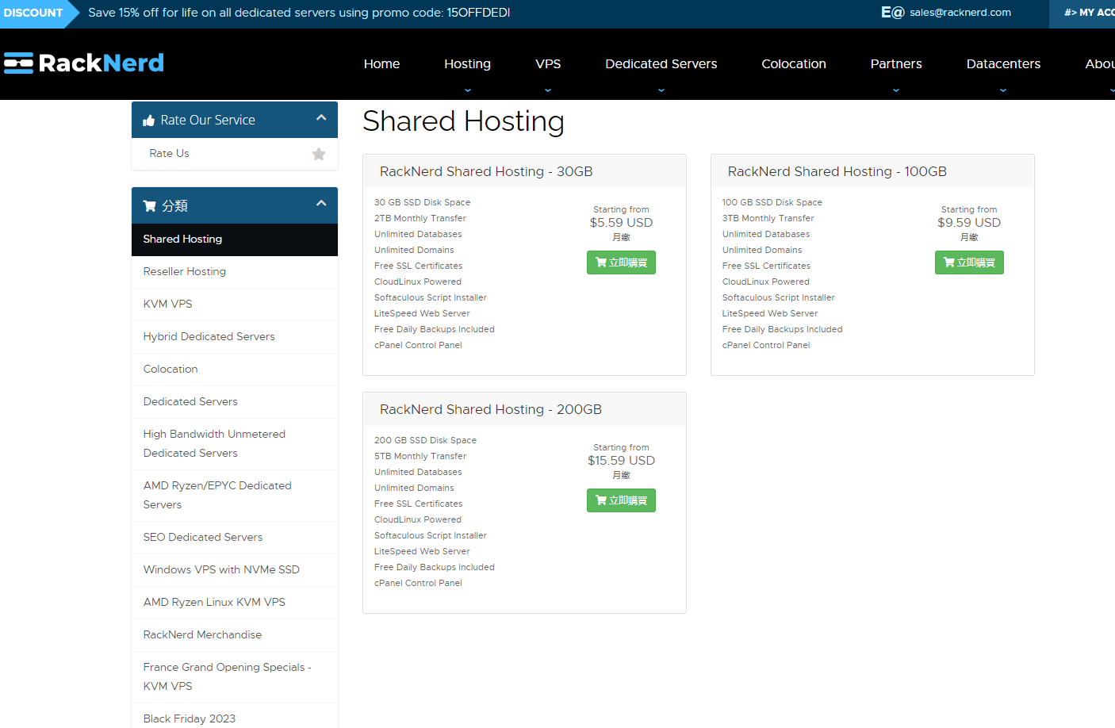This screenshot has height=728, width=1115.
Task: Click '30 GB SSD Disk Space' text
Action: coord(423,203)
